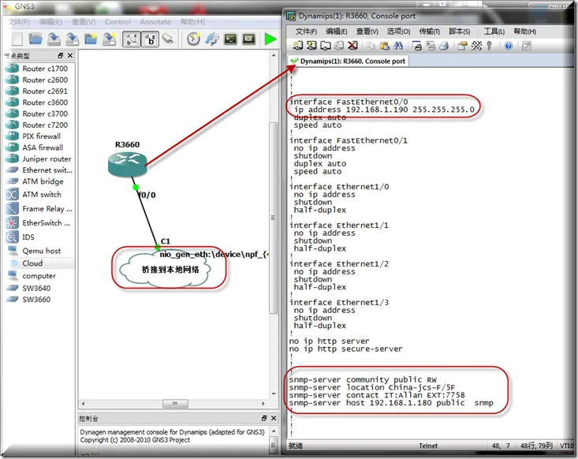Image resolution: width=578 pixels, height=459 pixels.
Task: Click the canvas horizontal scrollbar thumb
Action: [176, 404]
